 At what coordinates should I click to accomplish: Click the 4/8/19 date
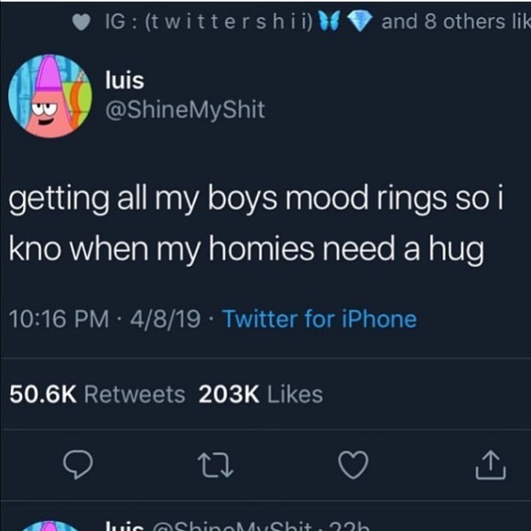165,319
